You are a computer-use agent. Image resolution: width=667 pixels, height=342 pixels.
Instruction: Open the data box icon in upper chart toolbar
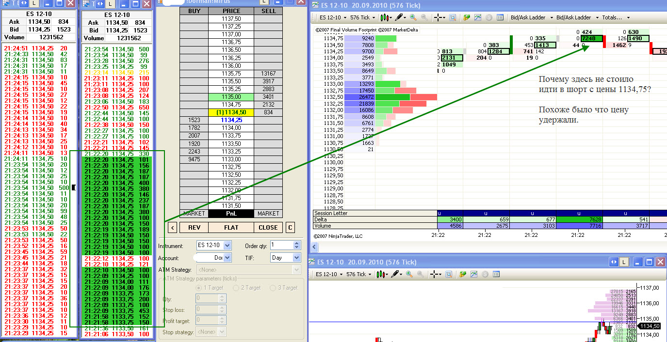[x=453, y=17]
